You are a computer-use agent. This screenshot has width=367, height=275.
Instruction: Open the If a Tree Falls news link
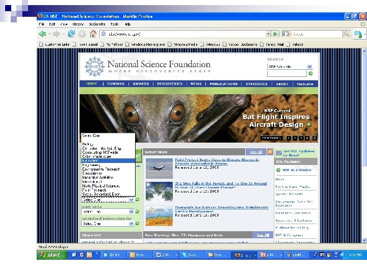[x=221, y=185]
